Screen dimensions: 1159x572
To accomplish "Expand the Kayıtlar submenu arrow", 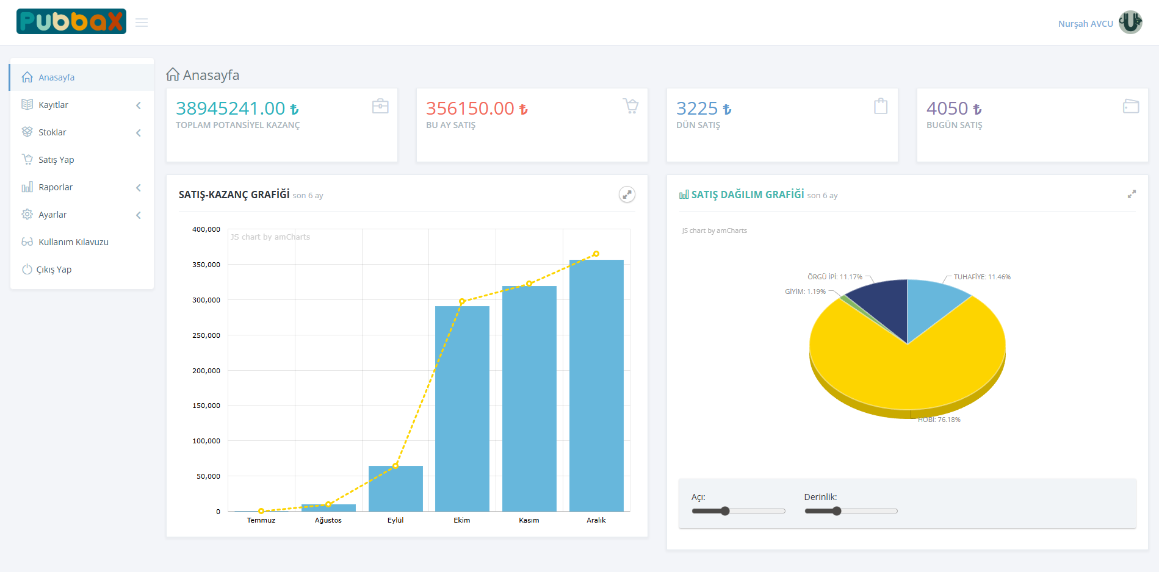I will [x=139, y=105].
